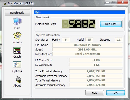130x100 pixels.
Task: Start the benchmark with Run Test
Action: pyautogui.click(x=111, y=24)
